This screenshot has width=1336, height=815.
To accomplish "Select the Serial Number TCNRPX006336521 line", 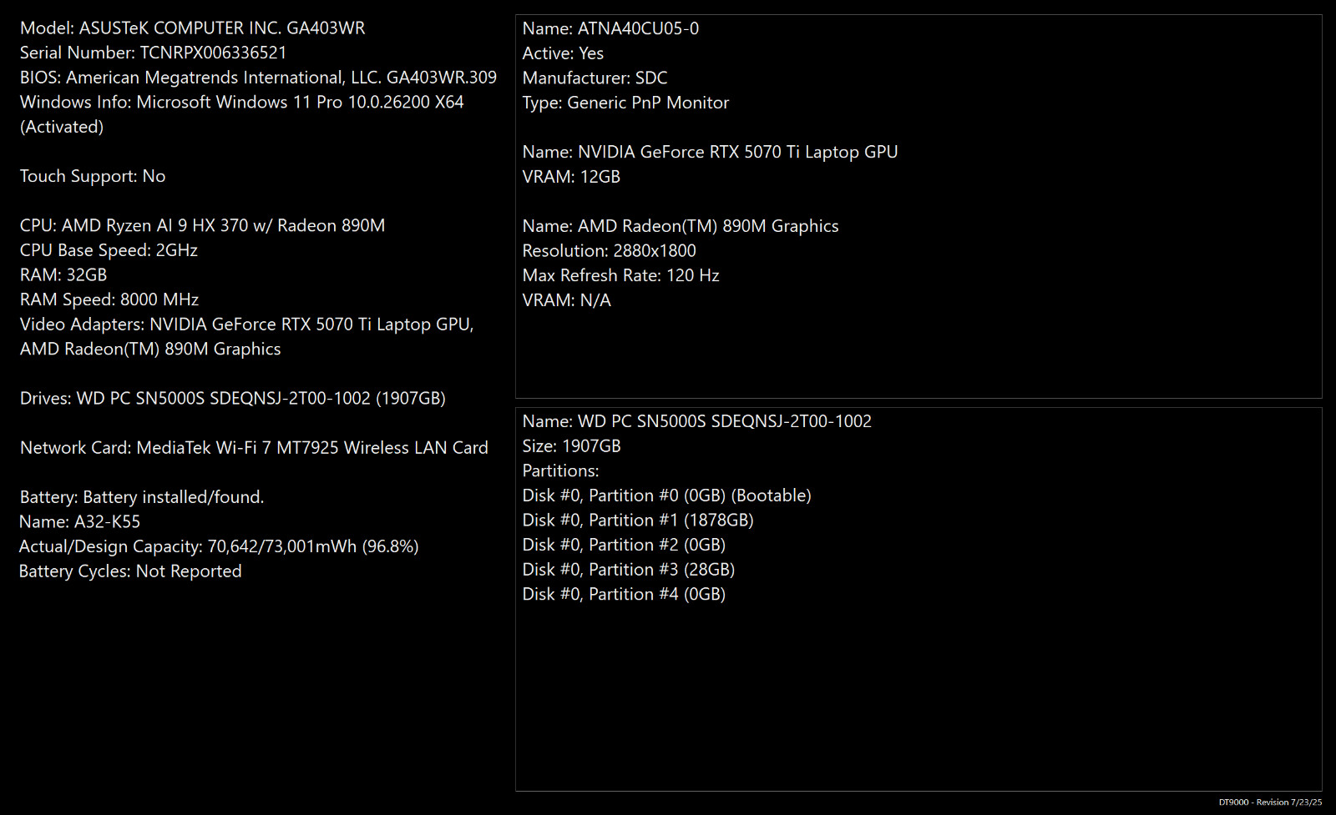I will pos(154,53).
